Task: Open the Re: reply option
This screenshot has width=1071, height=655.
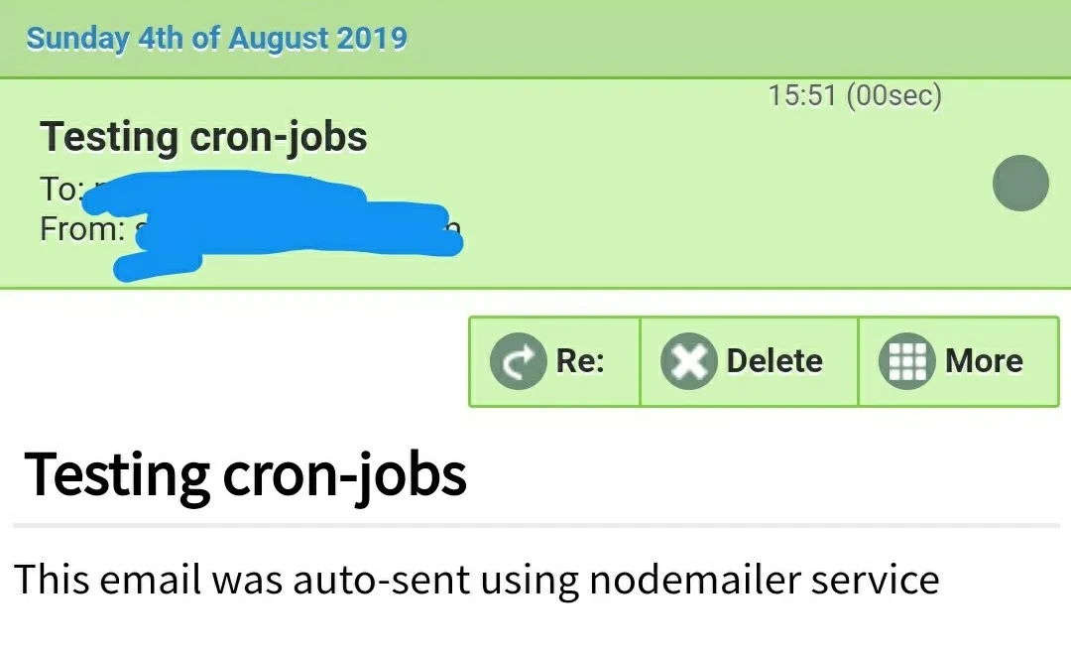Action: pyautogui.click(x=555, y=360)
